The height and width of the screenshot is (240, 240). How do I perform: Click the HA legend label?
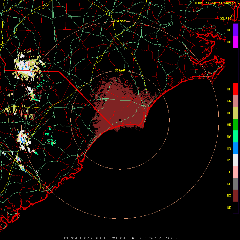pos(229,89)
